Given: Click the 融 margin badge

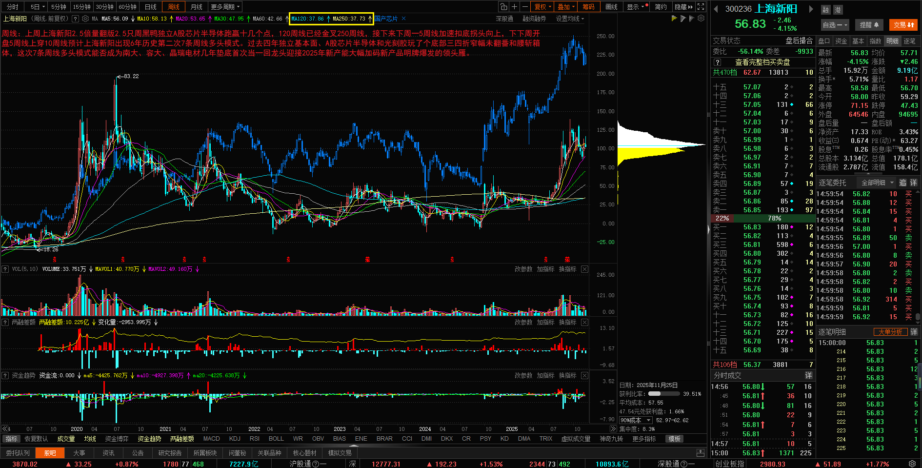Looking at the screenshot, I should tap(825, 9).
